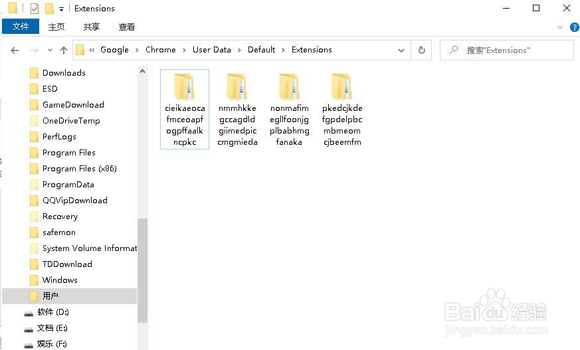Click the address bar location folder icon

point(80,50)
